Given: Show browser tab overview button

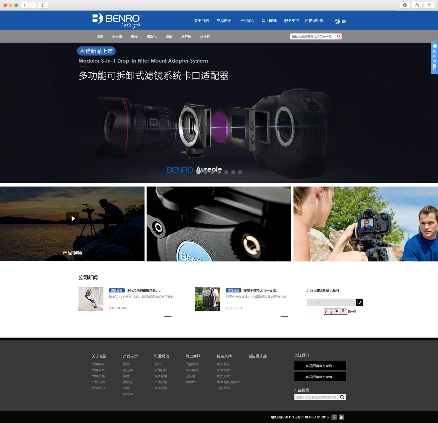Looking at the screenshot, I should coord(429,5).
